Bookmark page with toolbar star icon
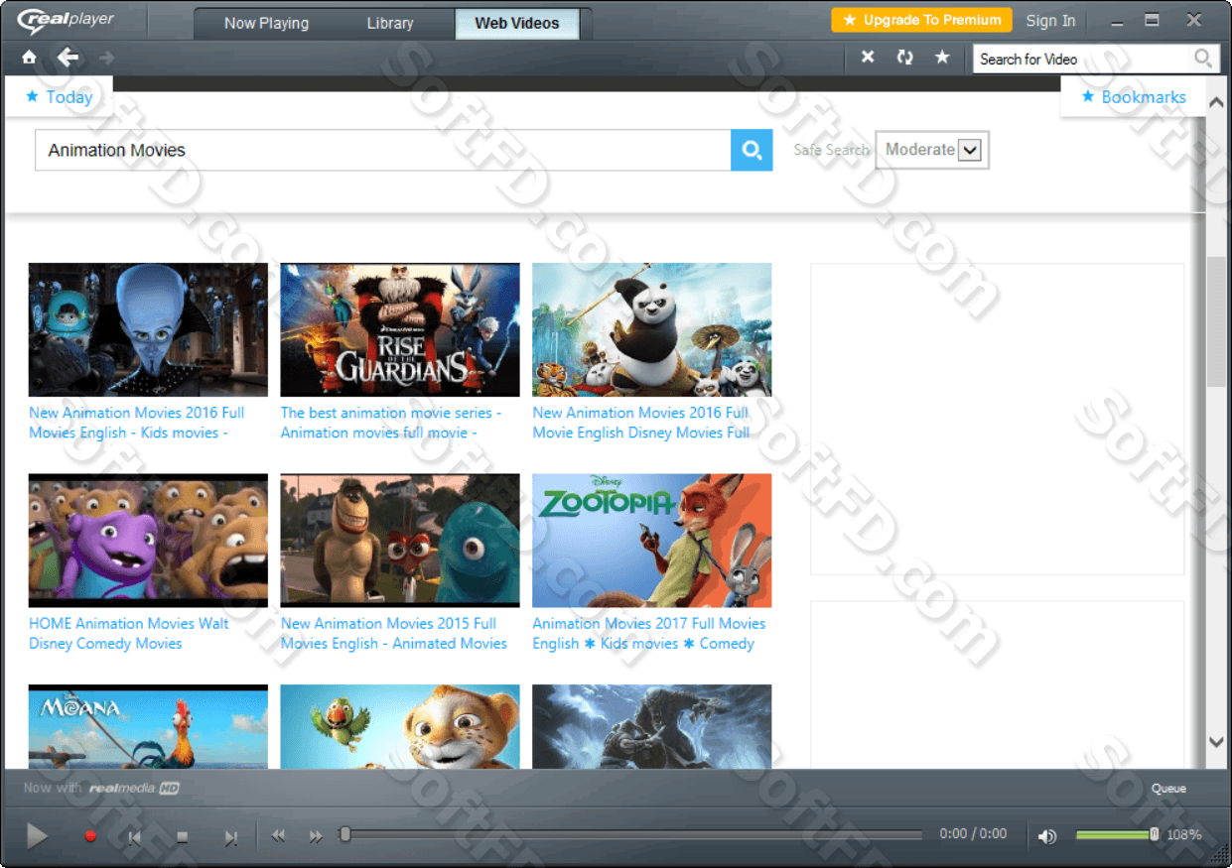 pyautogui.click(x=942, y=58)
